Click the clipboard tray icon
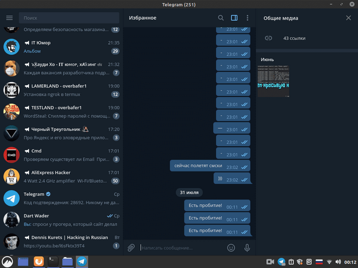 [x=291, y=262]
